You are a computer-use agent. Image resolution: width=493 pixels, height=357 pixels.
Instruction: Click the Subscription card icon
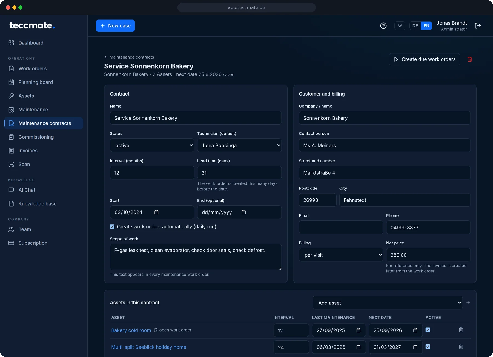[x=11, y=243]
